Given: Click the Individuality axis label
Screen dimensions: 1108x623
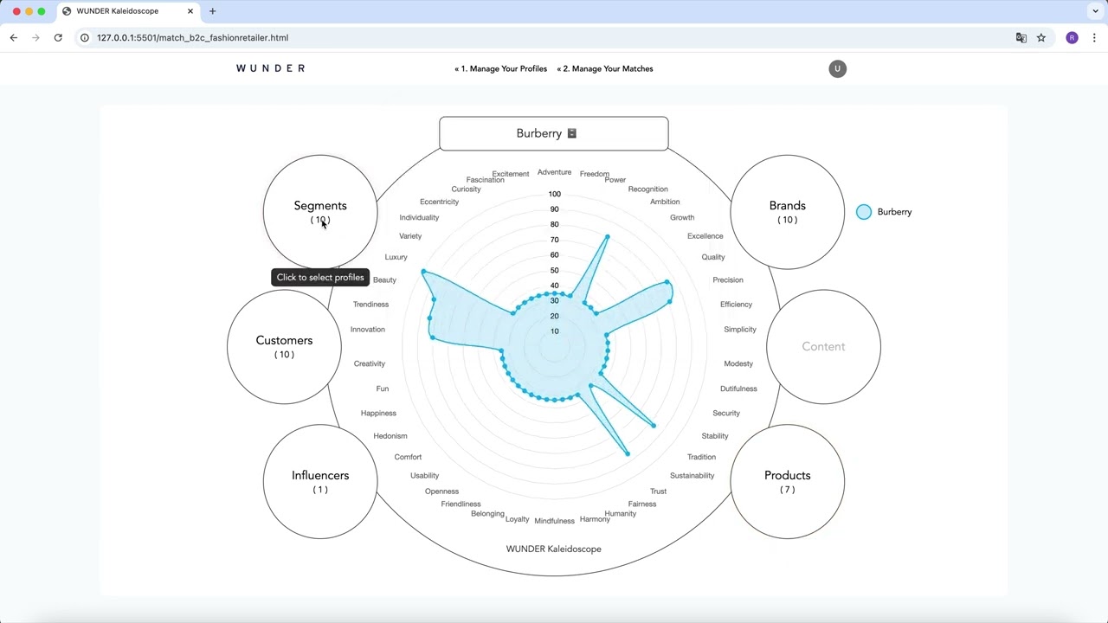Looking at the screenshot, I should (419, 218).
